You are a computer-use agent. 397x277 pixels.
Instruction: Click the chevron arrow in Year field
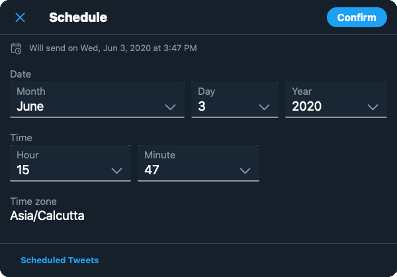pyautogui.click(x=373, y=107)
